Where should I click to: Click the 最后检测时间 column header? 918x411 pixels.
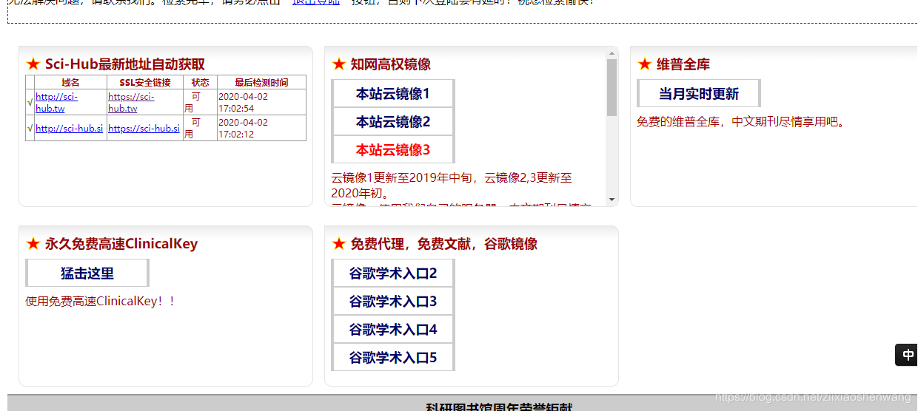click(261, 83)
